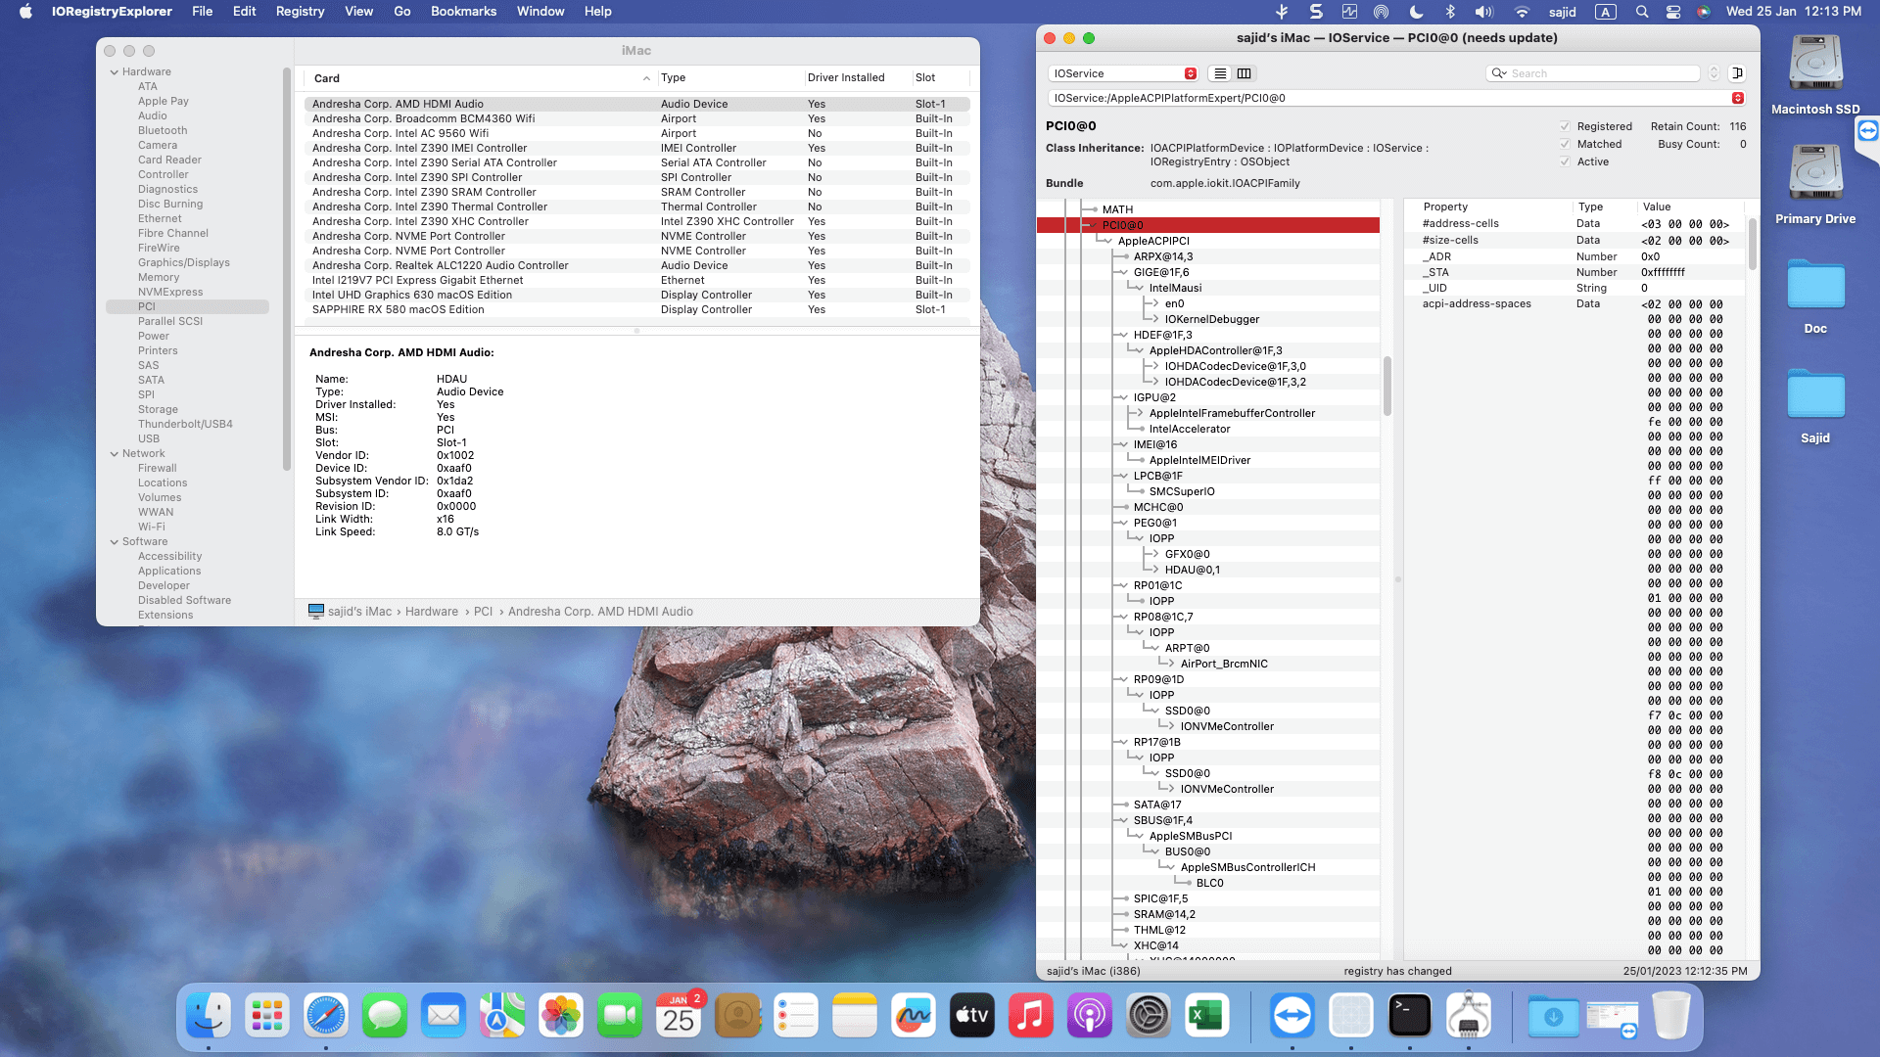Screen dimensions: 1880x1057
Task: Open the Registry menu
Action: (300, 12)
